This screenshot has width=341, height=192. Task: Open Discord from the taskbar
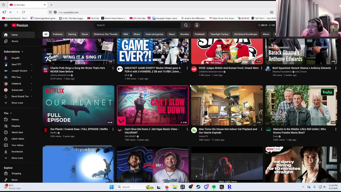pyautogui.click(x=206, y=187)
